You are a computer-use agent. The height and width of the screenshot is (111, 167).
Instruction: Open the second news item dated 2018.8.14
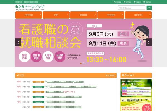coord(60,102)
